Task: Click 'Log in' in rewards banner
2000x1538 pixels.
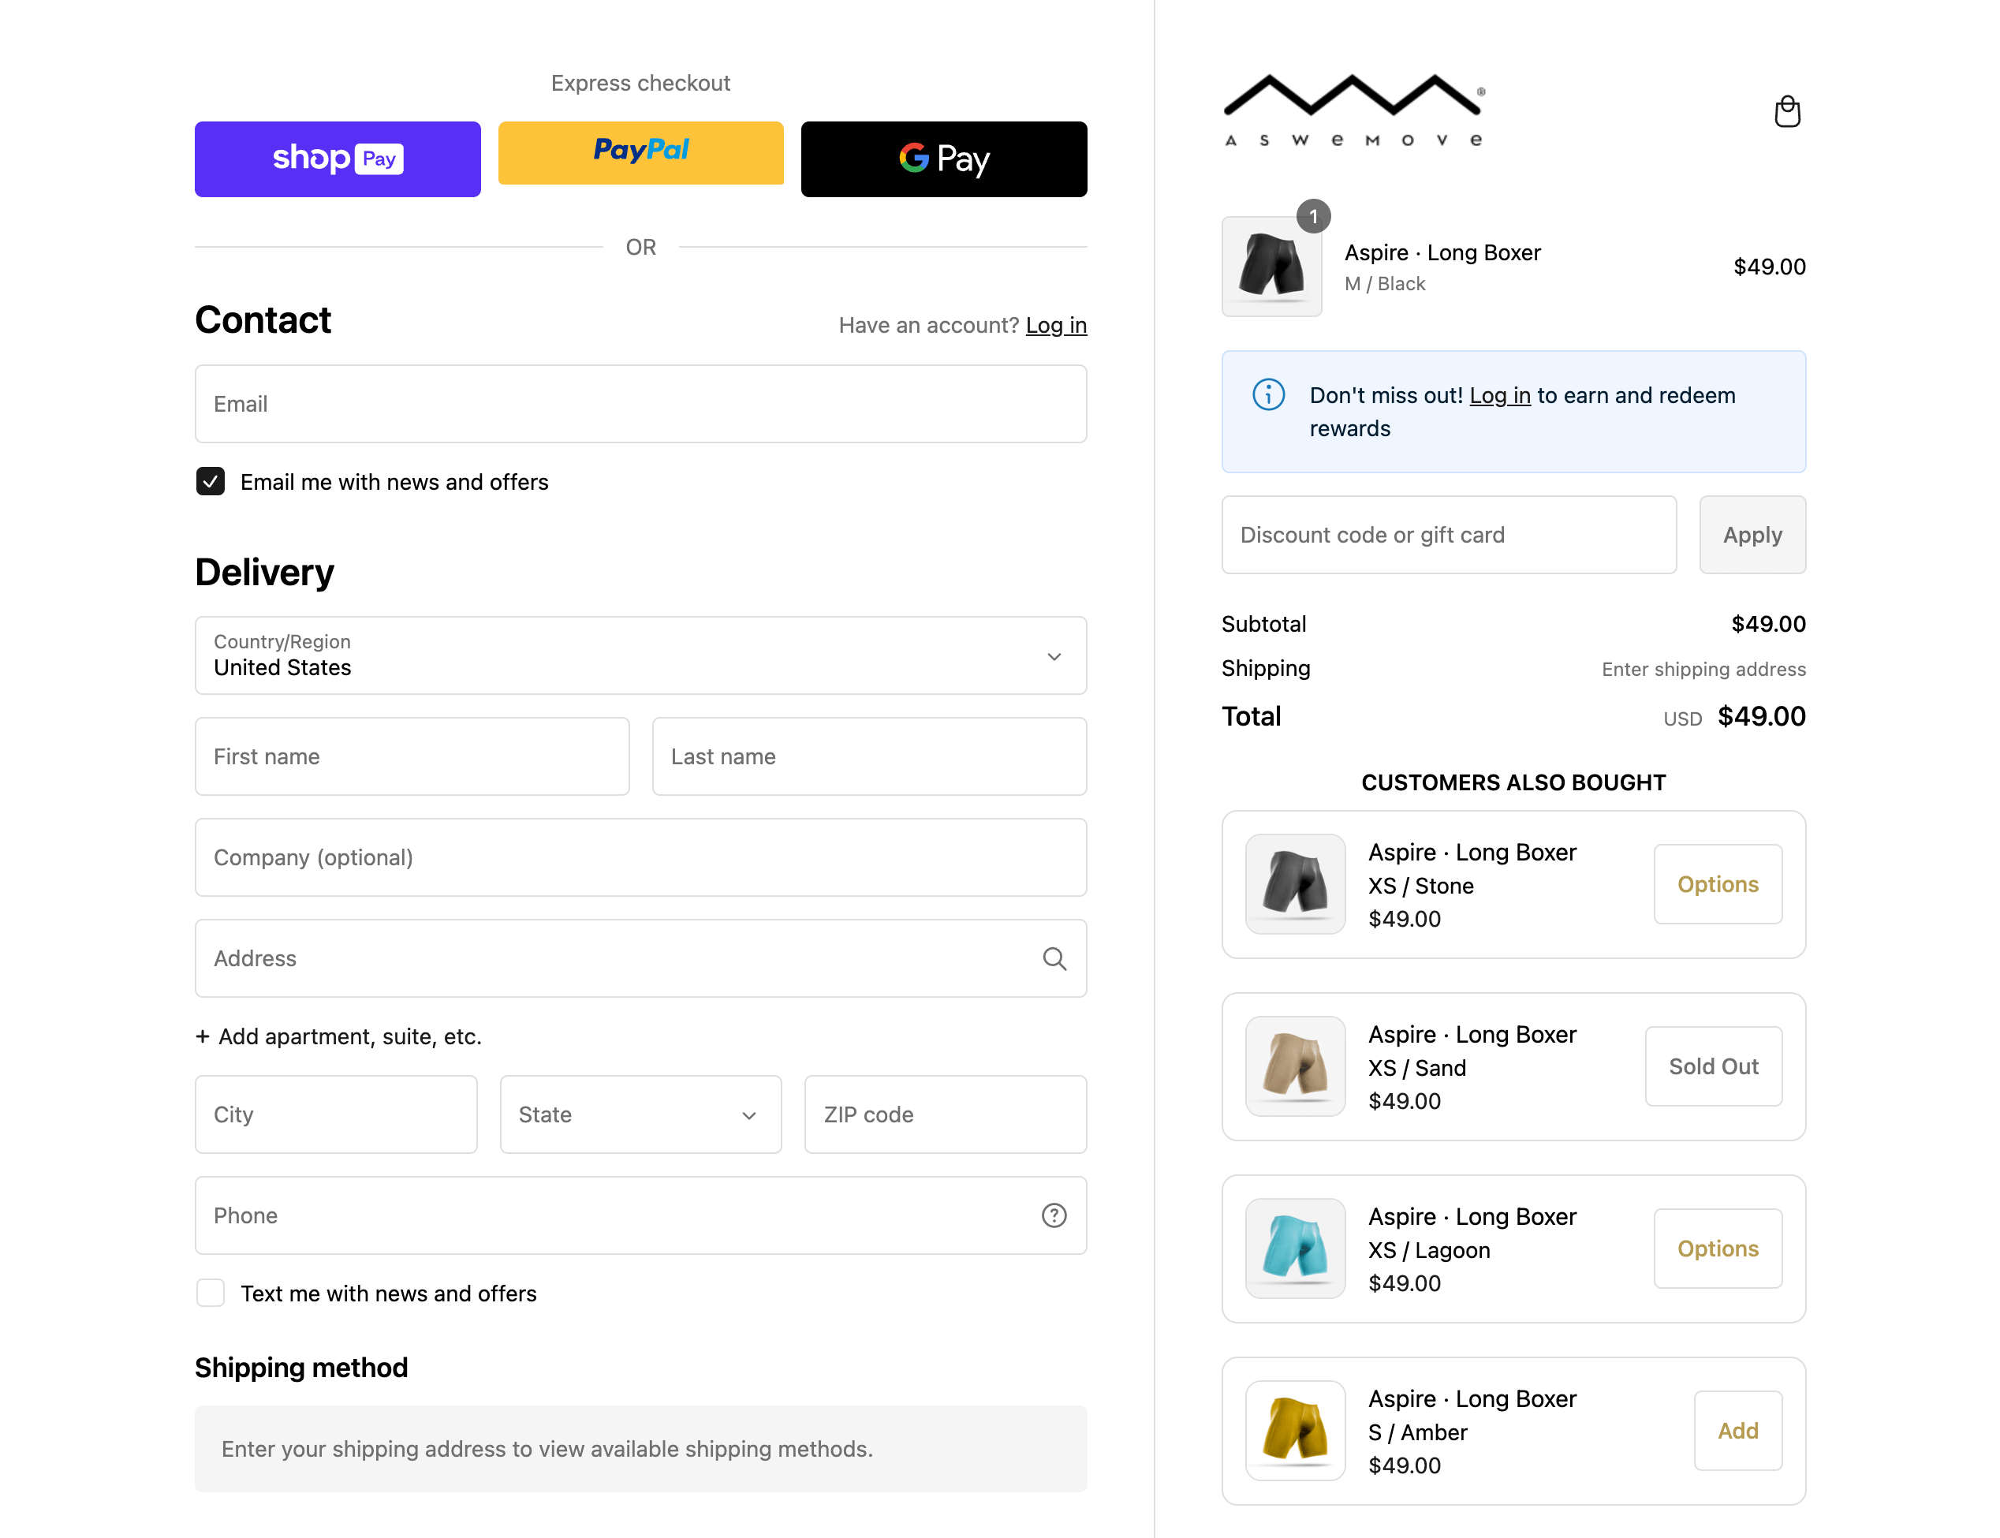Action: point(1499,395)
